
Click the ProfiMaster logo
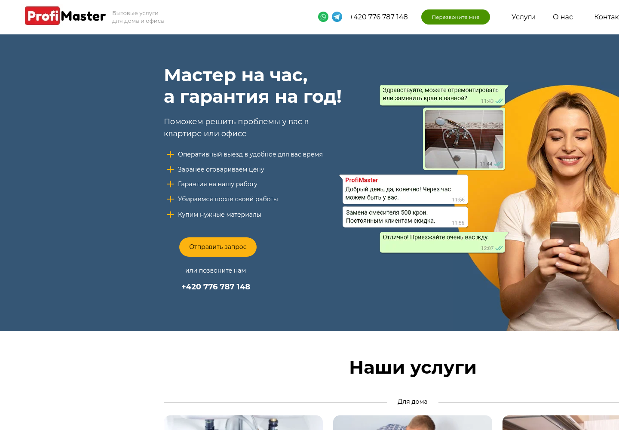(x=65, y=16)
